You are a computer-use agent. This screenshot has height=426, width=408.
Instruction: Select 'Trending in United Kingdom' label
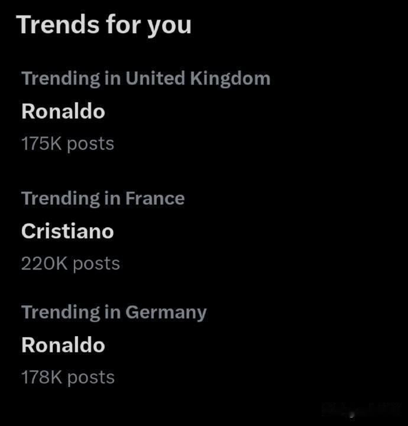pyautogui.click(x=146, y=79)
